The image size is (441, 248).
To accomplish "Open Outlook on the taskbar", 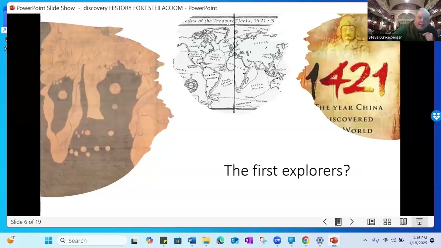I will pos(235,240).
